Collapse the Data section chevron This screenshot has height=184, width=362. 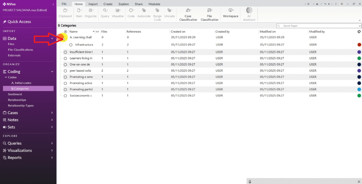(x=52, y=38)
